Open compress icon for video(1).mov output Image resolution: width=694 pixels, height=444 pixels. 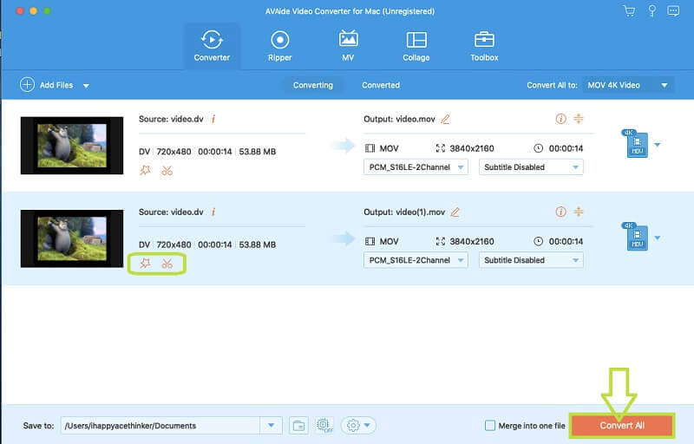coord(578,212)
